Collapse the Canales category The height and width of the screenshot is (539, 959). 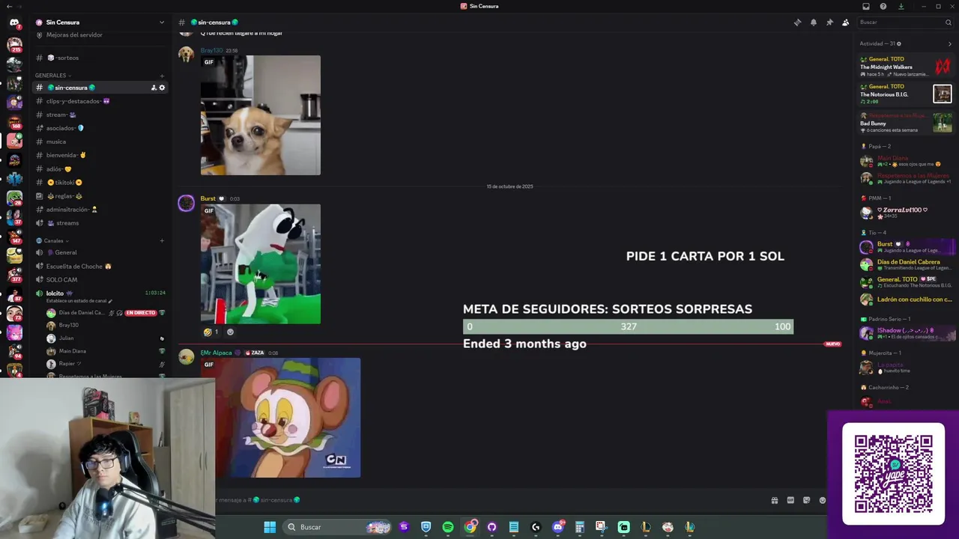(x=52, y=241)
